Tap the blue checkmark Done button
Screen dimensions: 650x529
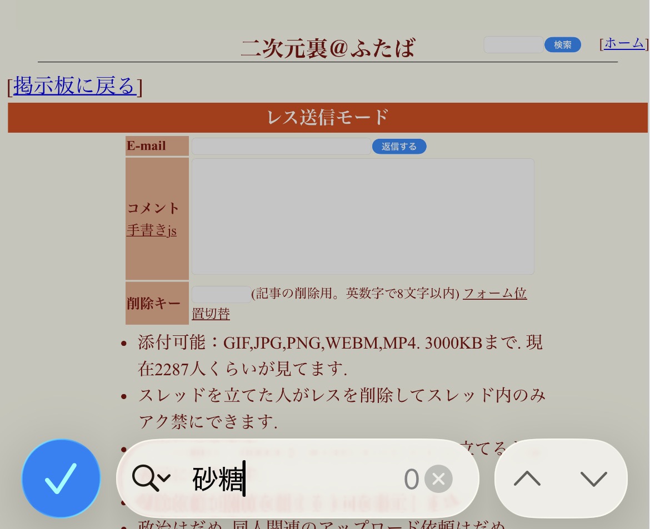point(61,478)
